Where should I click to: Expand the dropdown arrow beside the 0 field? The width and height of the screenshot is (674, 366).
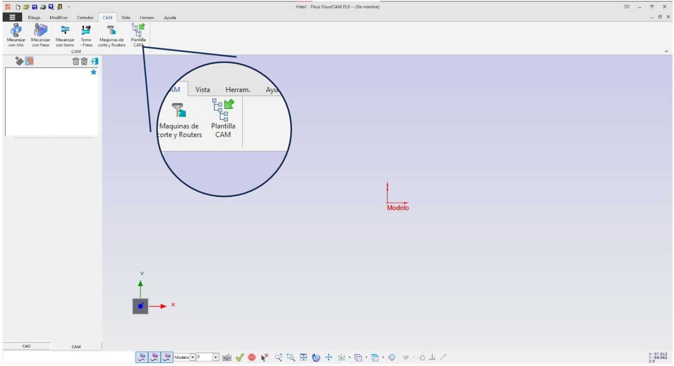pos(216,357)
